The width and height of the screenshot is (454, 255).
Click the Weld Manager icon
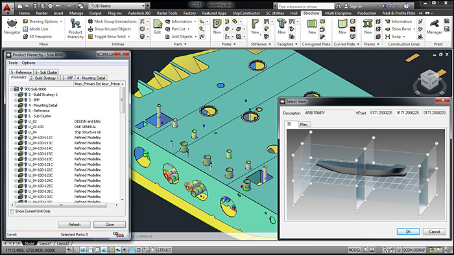click(434, 27)
